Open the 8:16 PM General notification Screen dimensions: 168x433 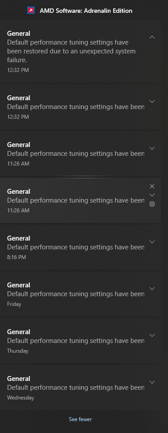tap(80, 247)
